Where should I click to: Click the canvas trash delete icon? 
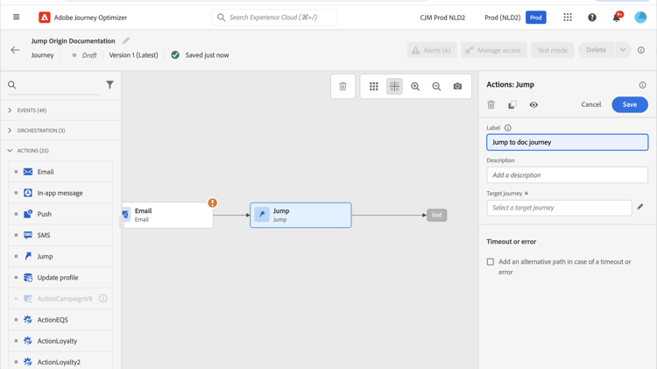[x=343, y=87]
